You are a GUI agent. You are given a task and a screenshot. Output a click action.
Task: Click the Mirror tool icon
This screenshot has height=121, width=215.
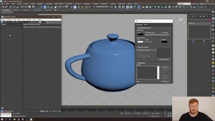[112, 7]
